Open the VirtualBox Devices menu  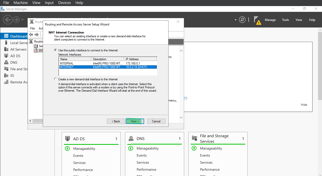pyautogui.click(x=64, y=3)
